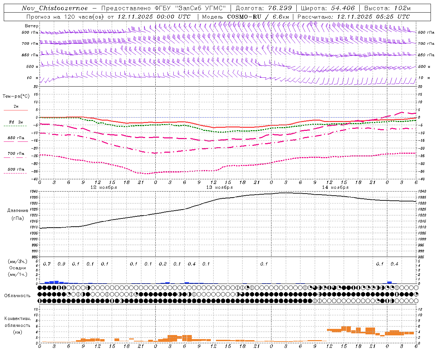The image size is (436, 349).
Task: Select the 2м solid red legend line
Action: (16, 110)
